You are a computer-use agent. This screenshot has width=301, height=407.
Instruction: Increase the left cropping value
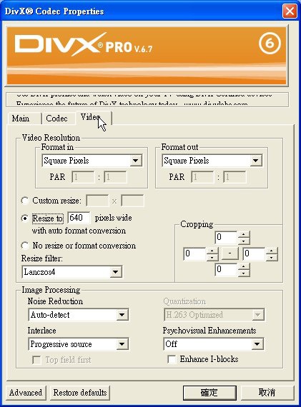point(212,251)
